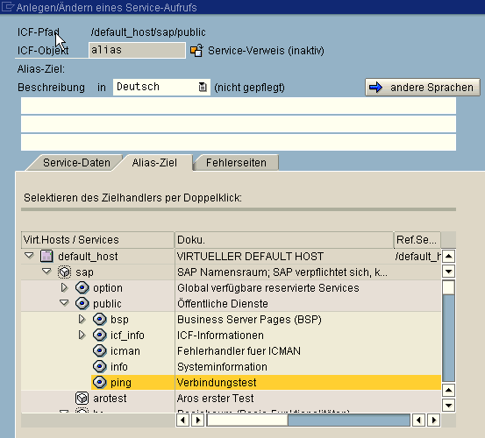Click the tree horizontal scrollbar thumb

(x=247, y=420)
